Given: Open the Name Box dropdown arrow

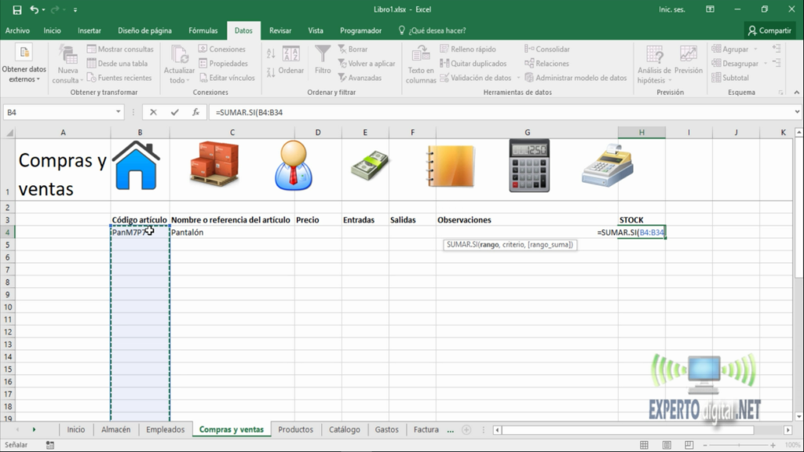Looking at the screenshot, I should [x=119, y=111].
